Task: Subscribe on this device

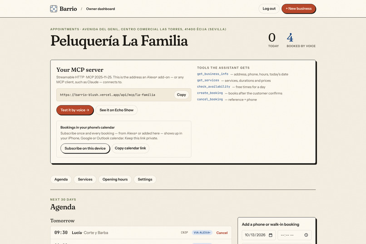Action: point(85,148)
